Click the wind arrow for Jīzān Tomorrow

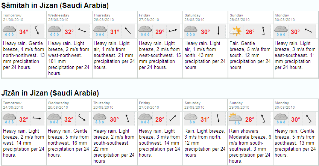point(37,118)
